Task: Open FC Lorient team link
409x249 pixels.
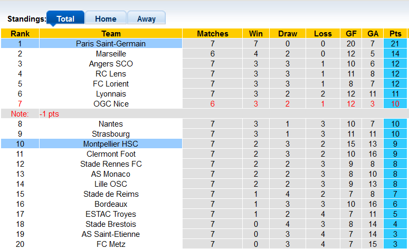Action: click(111, 84)
